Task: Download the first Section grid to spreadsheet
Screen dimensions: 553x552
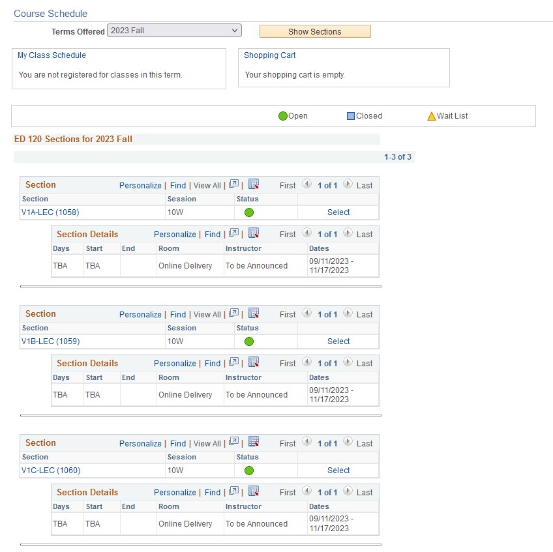Action: pyautogui.click(x=252, y=184)
